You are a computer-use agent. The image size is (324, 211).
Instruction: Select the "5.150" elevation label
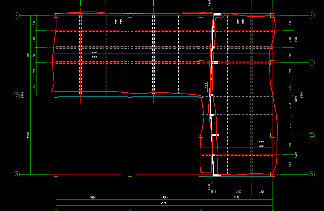click(x=206, y=85)
